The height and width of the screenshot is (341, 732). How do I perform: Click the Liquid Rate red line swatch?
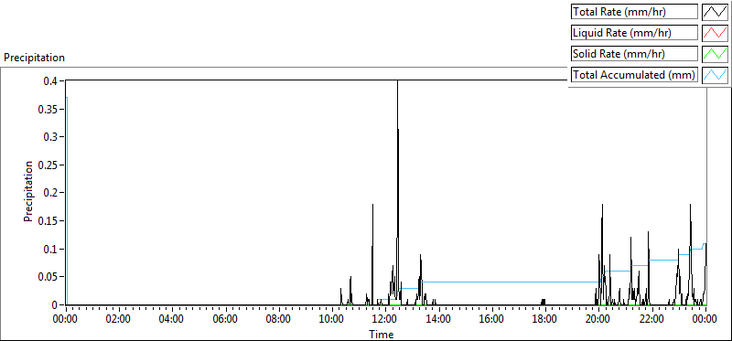(x=716, y=33)
